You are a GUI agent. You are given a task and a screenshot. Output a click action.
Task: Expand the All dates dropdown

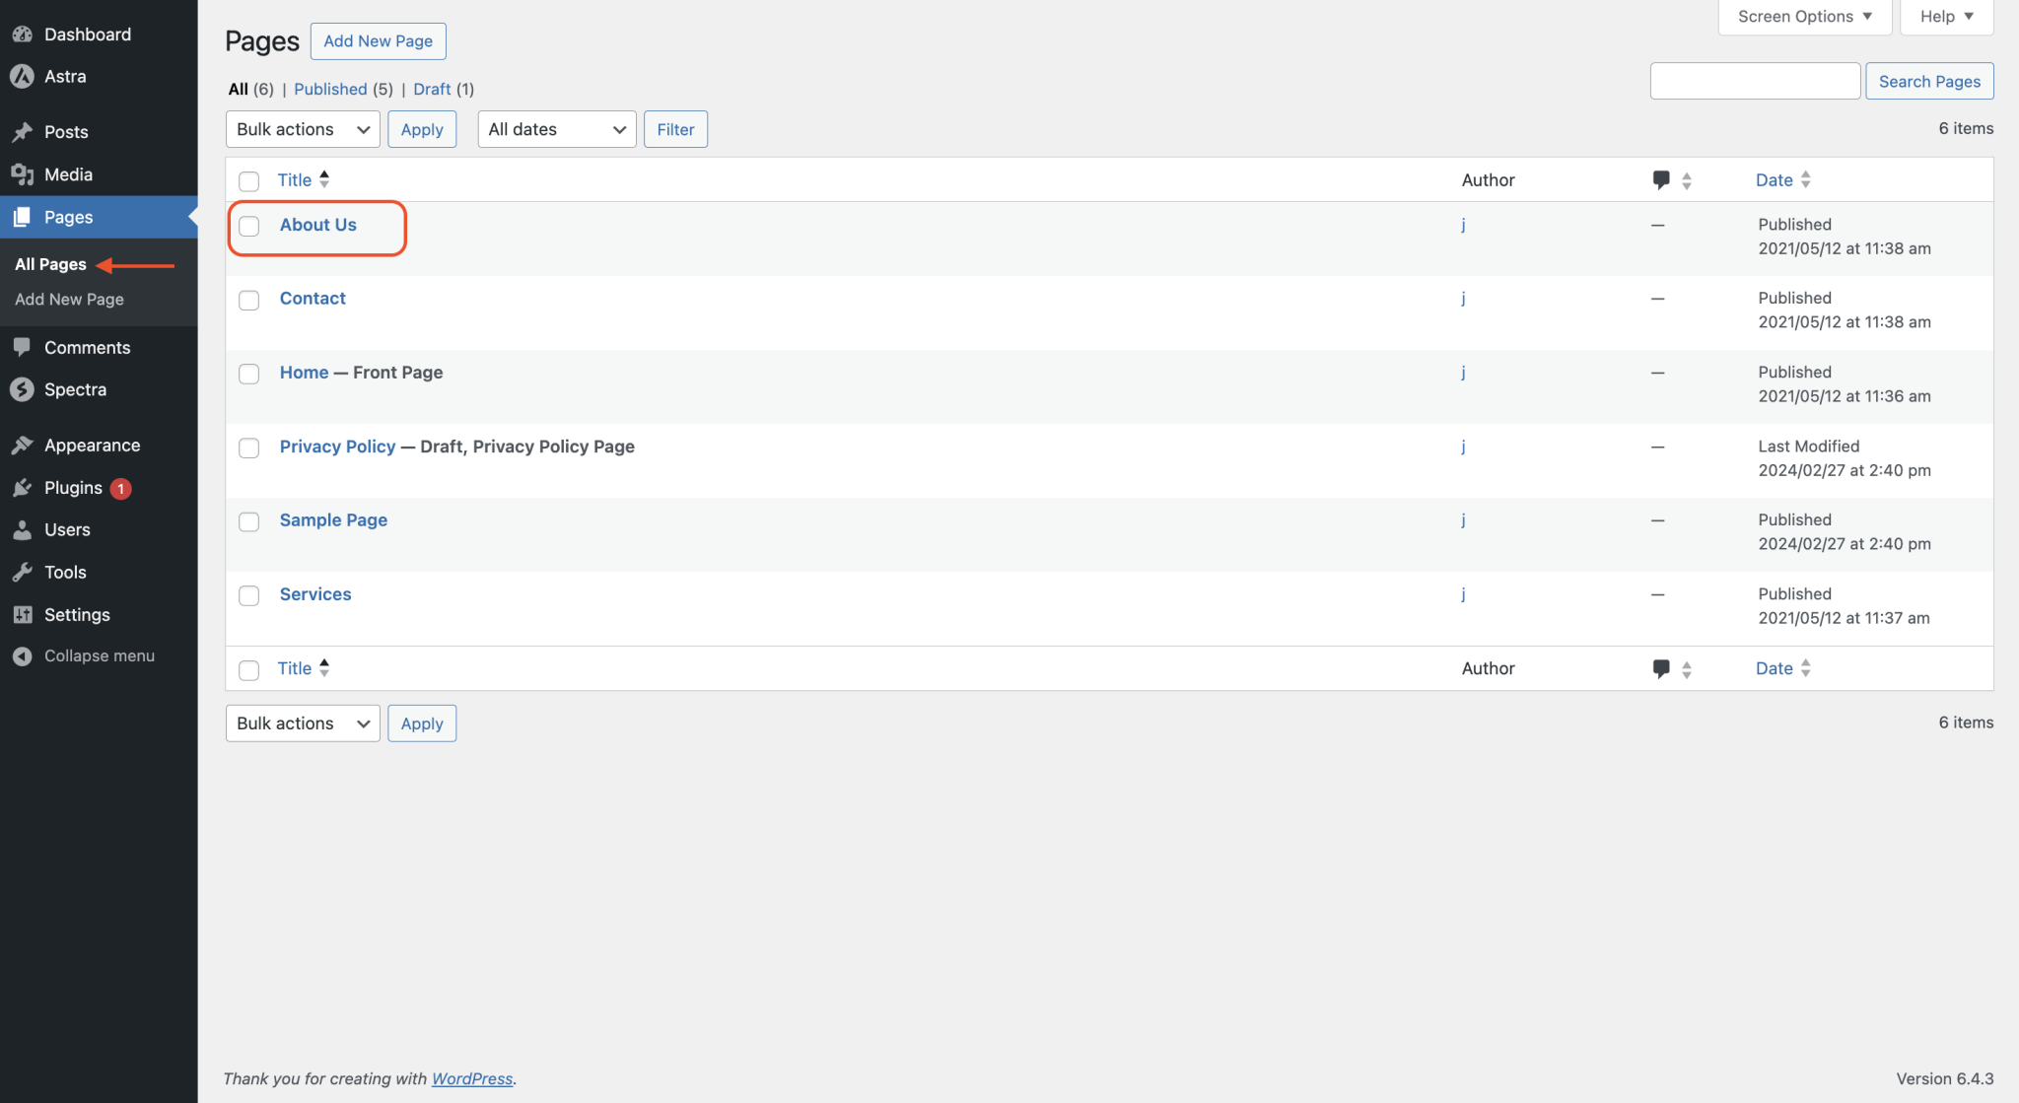[556, 129]
